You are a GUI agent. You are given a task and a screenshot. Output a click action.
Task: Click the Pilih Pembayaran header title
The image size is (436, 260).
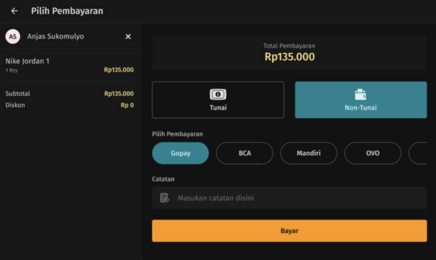(x=67, y=11)
